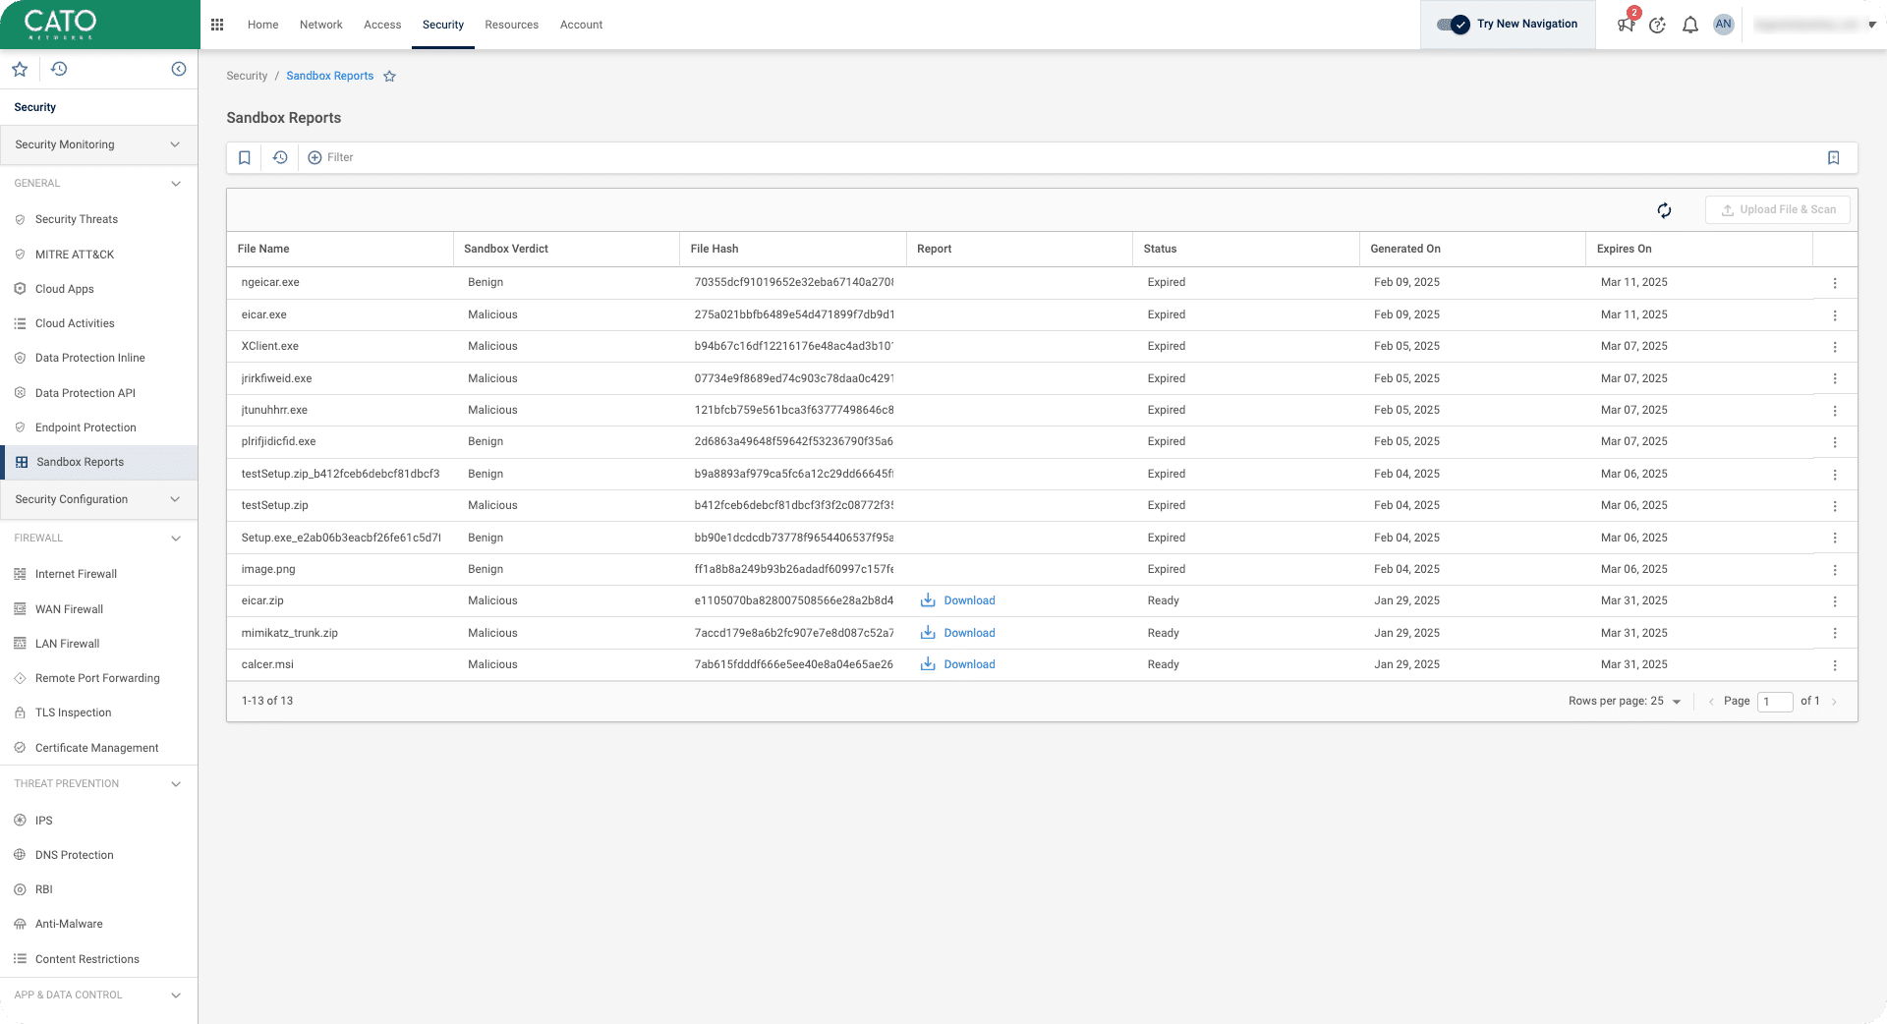Open the announcements megaphone icon
This screenshot has width=1887, height=1024.
1626,25
